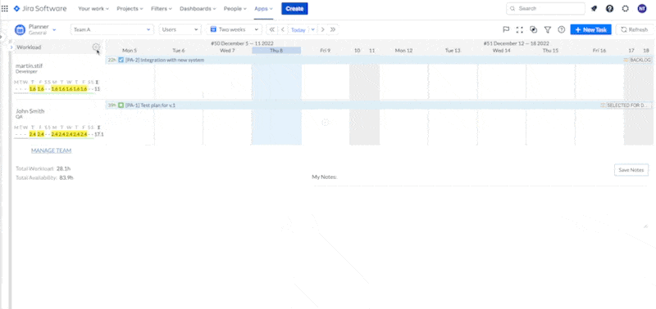Open Workload settings gear icon

click(96, 47)
